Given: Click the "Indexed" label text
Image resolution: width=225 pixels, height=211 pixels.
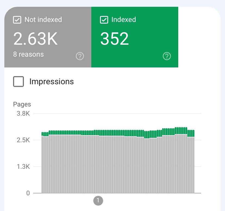Looking at the screenshot, I should (123, 20).
